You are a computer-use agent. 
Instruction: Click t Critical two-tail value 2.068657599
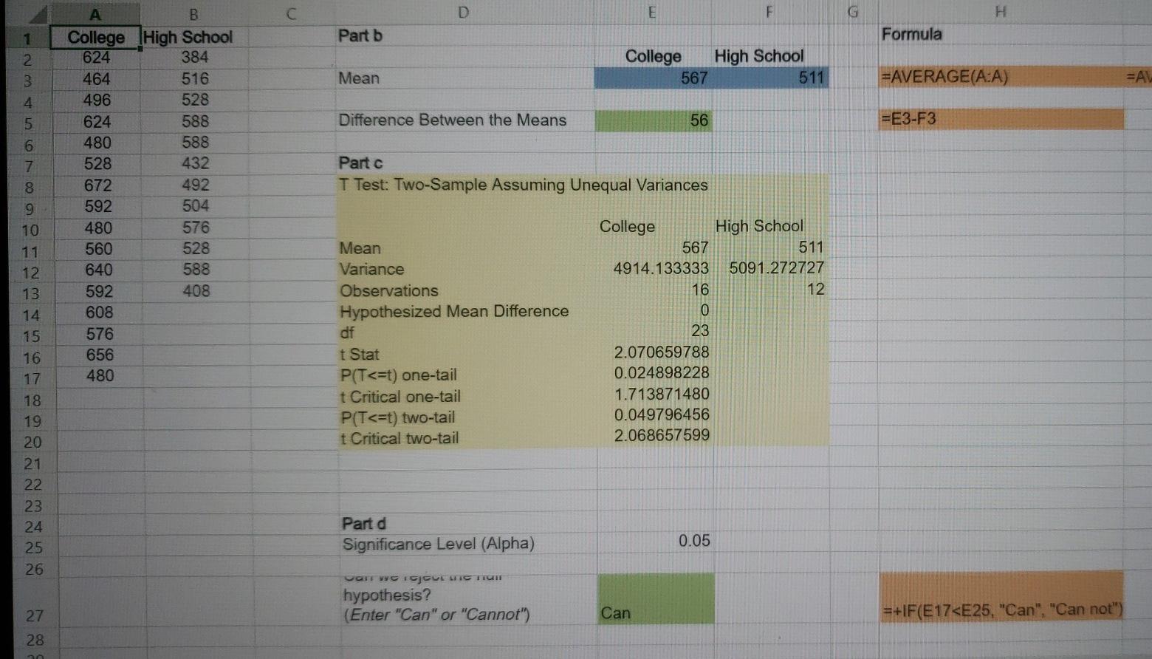[x=661, y=436]
